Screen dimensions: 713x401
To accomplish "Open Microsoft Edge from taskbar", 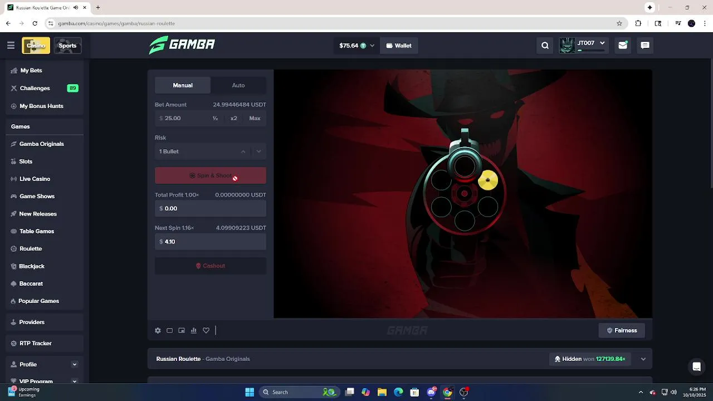I will point(398,392).
